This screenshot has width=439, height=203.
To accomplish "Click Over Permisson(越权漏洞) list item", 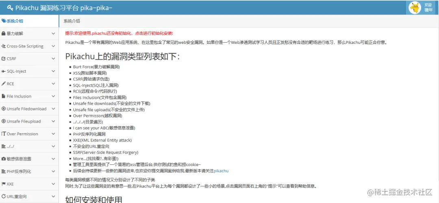I will (x=98, y=116).
